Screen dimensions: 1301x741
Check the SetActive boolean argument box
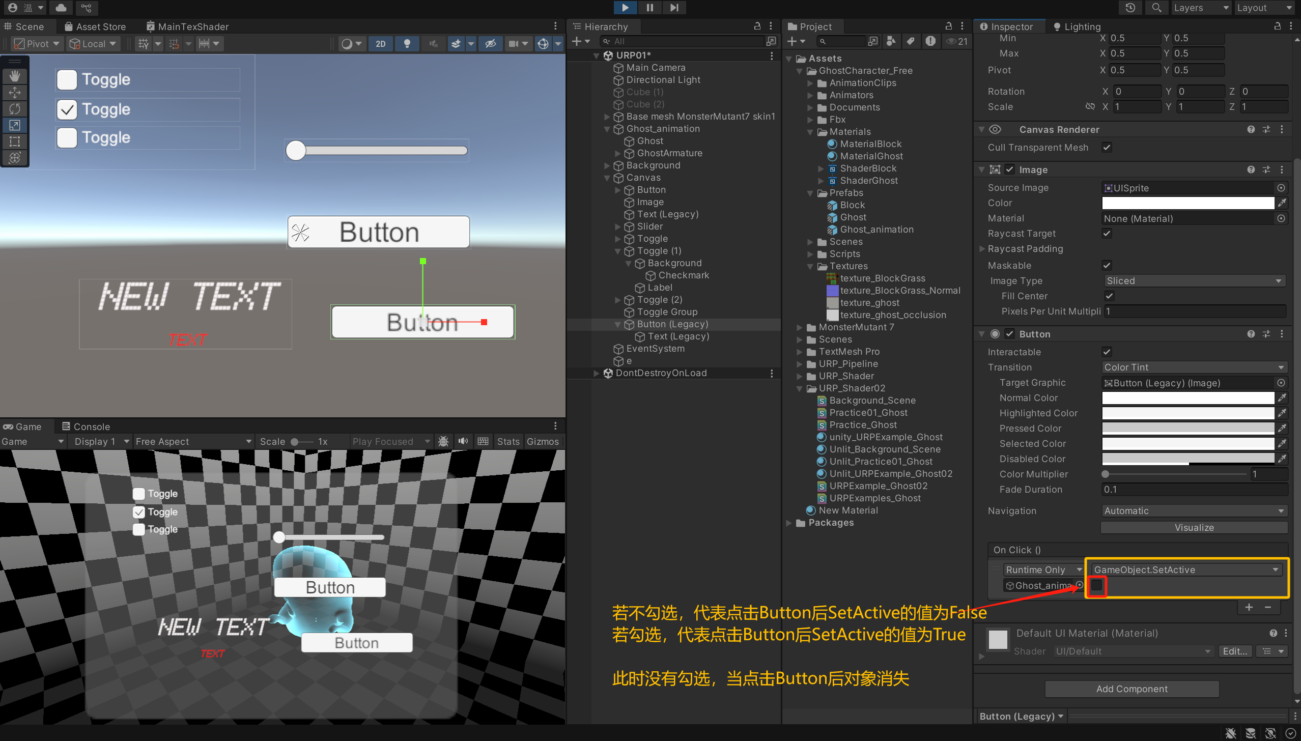(1097, 585)
